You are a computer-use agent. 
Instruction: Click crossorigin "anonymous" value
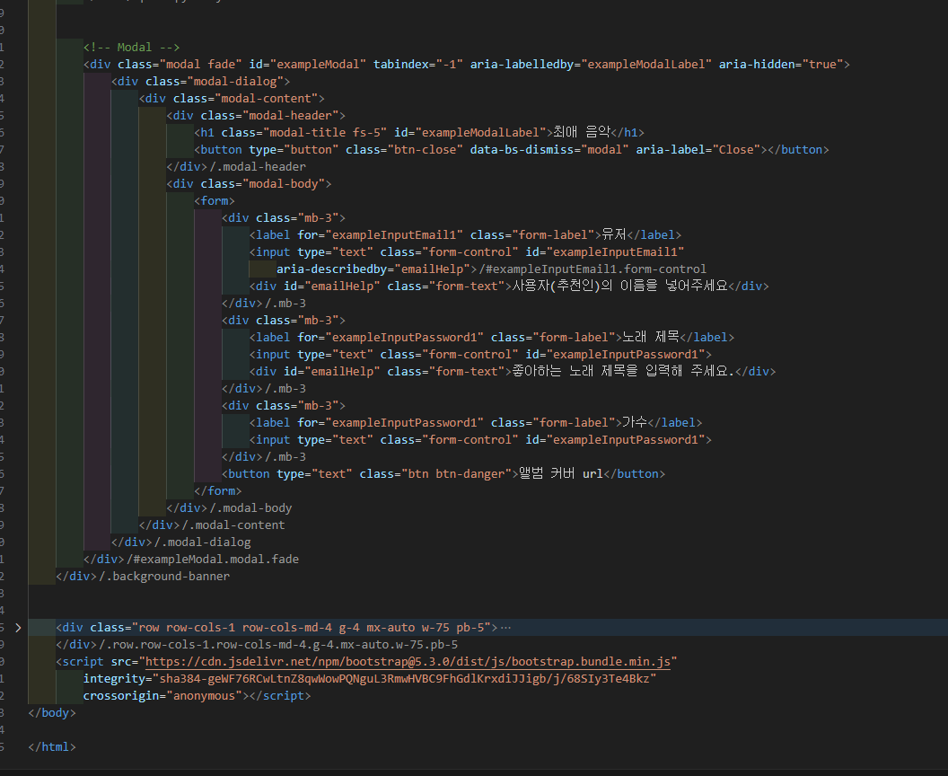tap(205, 696)
